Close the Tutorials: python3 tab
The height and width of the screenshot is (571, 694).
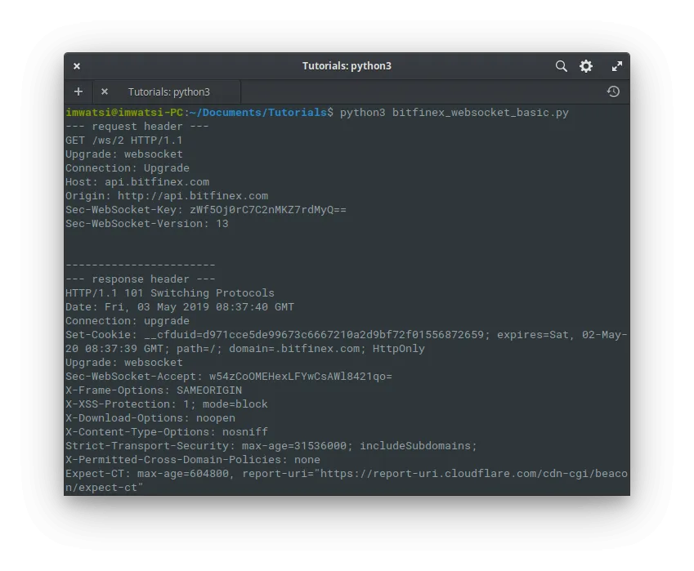coord(105,91)
